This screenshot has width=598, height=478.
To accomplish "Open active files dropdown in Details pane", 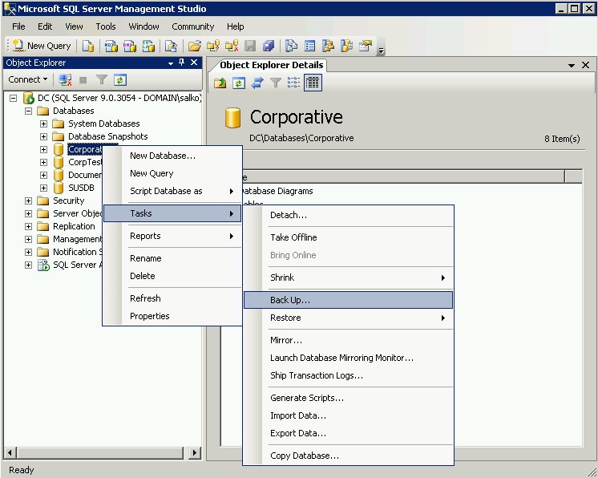I will [x=572, y=66].
